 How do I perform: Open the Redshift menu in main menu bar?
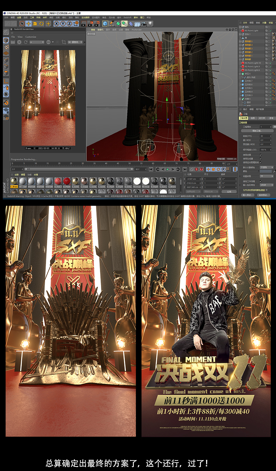(127, 17)
